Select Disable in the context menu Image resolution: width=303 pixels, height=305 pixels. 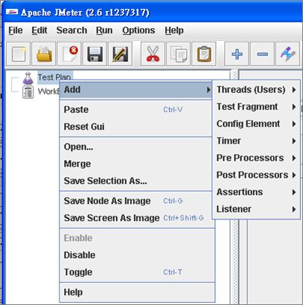(137, 255)
